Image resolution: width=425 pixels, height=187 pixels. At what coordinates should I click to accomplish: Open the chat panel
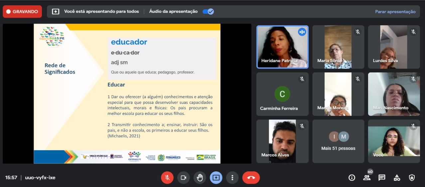(382, 178)
